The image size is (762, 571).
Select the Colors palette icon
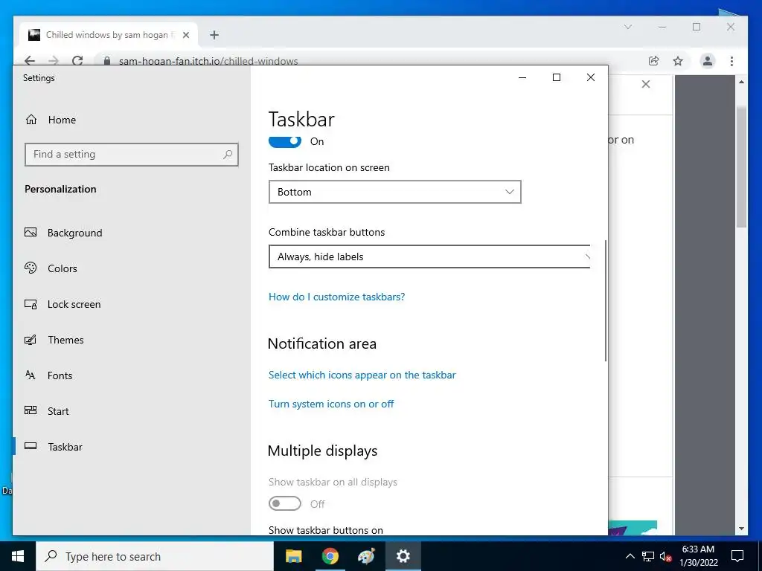coord(31,268)
